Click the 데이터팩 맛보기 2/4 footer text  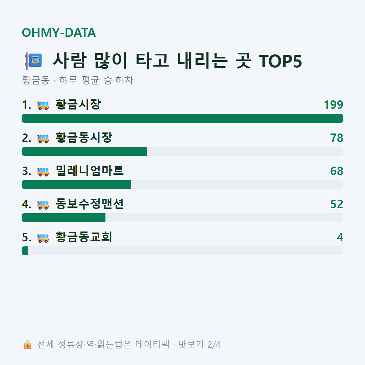pyautogui.click(x=178, y=344)
